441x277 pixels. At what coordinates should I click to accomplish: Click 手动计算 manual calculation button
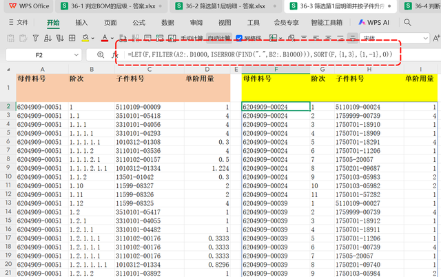(x=192, y=38)
